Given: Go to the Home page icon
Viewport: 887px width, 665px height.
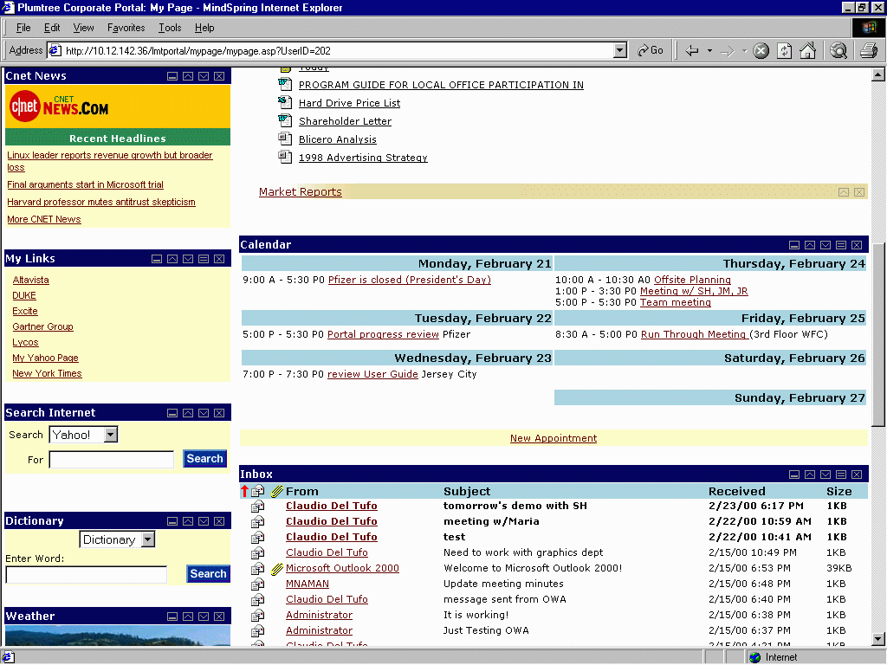Looking at the screenshot, I should (x=808, y=51).
